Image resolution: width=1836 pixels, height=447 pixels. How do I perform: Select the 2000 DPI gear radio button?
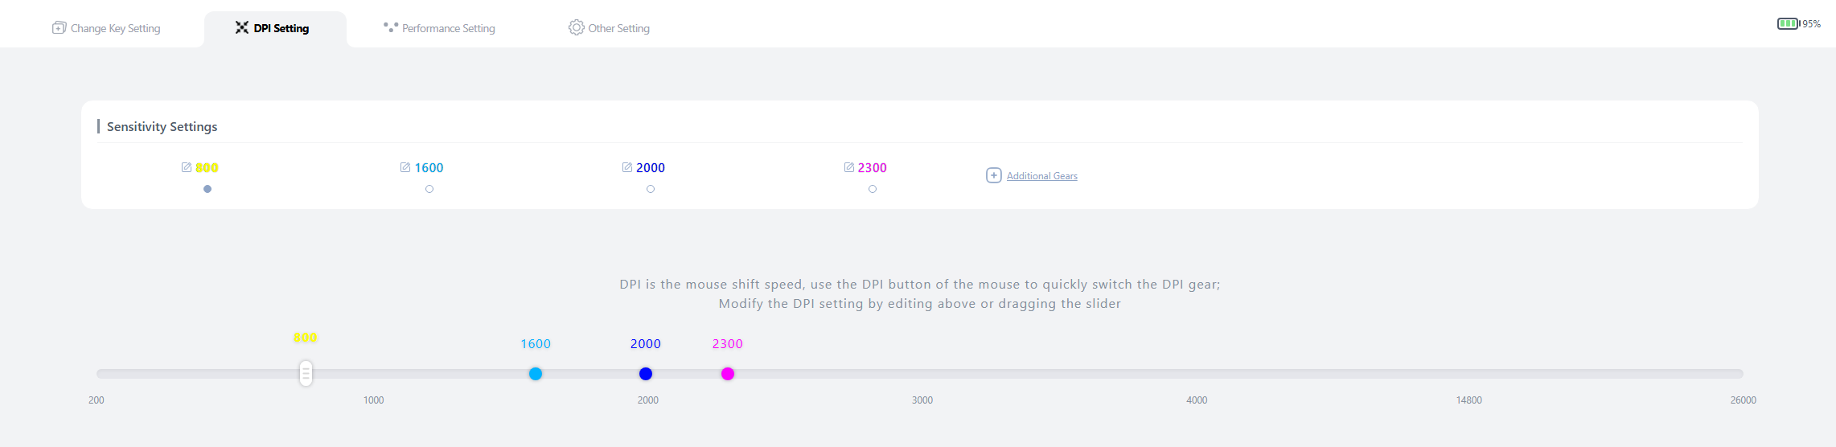(651, 189)
